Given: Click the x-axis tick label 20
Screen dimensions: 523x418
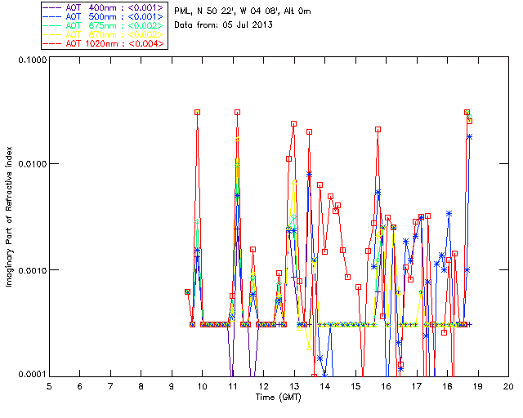Looking at the screenshot, I should coord(508,386).
